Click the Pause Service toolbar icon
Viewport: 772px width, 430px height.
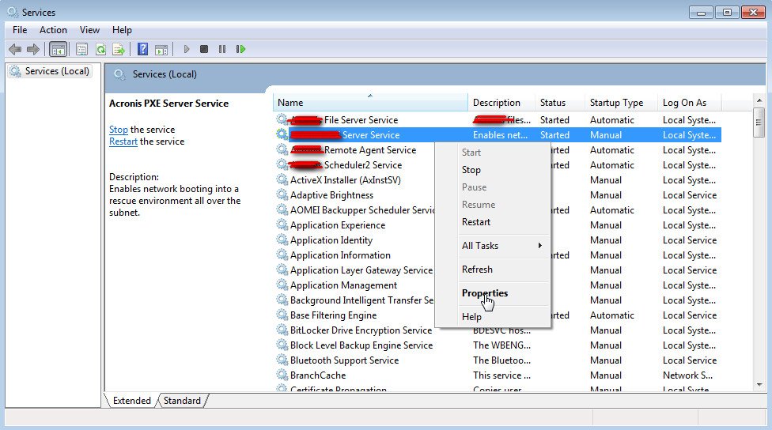coord(222,49)
